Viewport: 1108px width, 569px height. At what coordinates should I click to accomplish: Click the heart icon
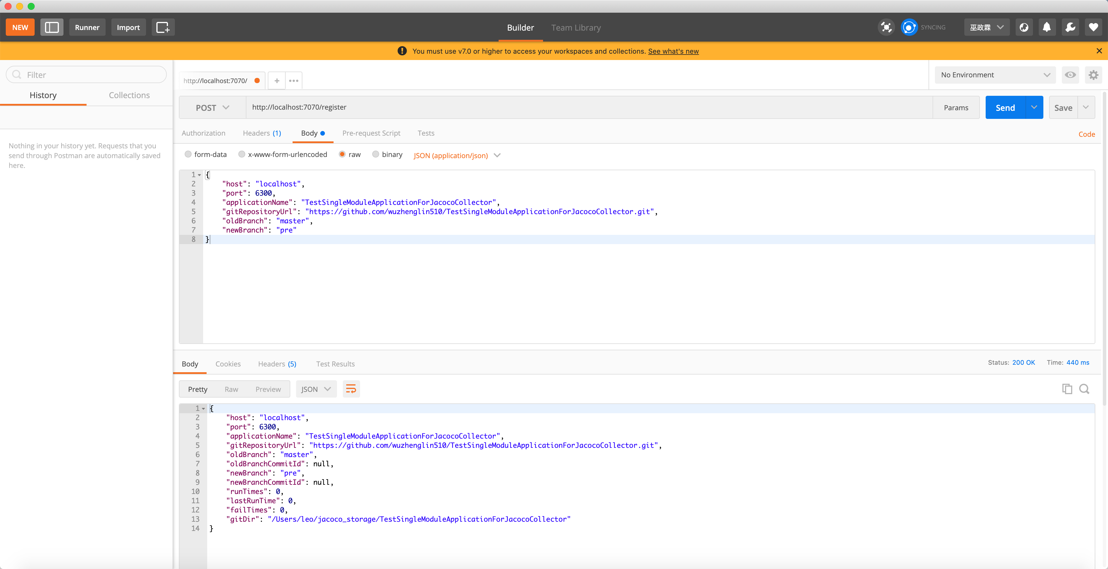pyautogui.click(x=1093, y=27)
